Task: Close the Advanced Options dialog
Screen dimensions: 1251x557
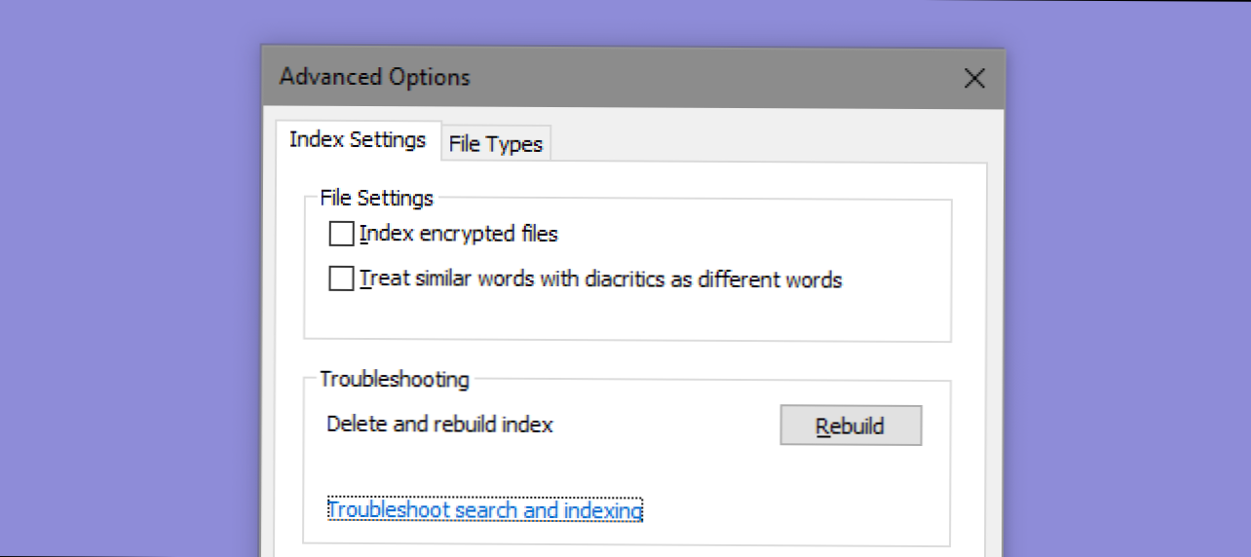Action: (x=974, y=79)
